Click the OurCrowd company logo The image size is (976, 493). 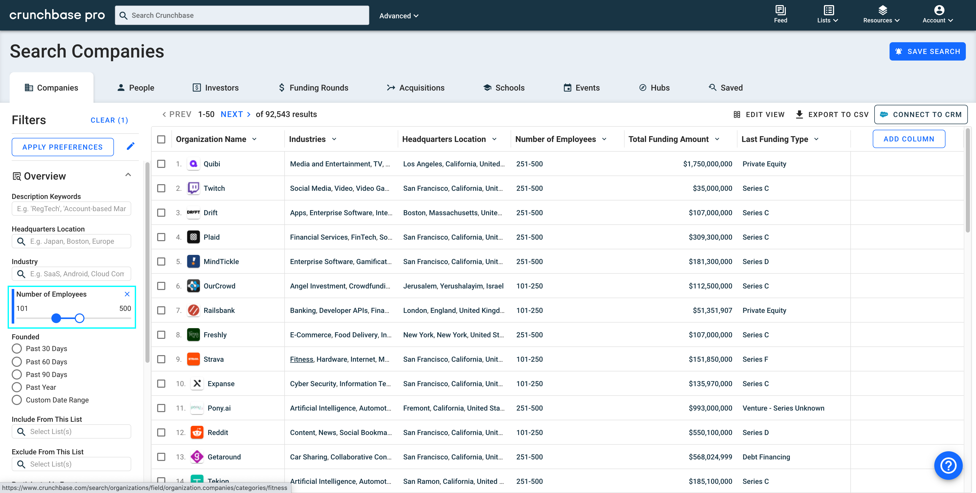coord(193,286)
